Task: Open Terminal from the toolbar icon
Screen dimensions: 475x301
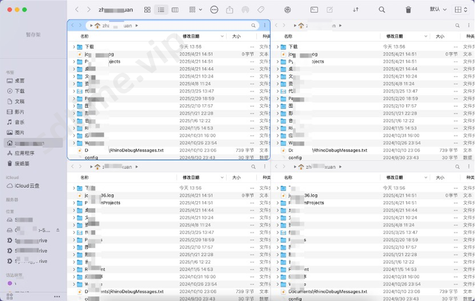Action: [x=314, y=10]
